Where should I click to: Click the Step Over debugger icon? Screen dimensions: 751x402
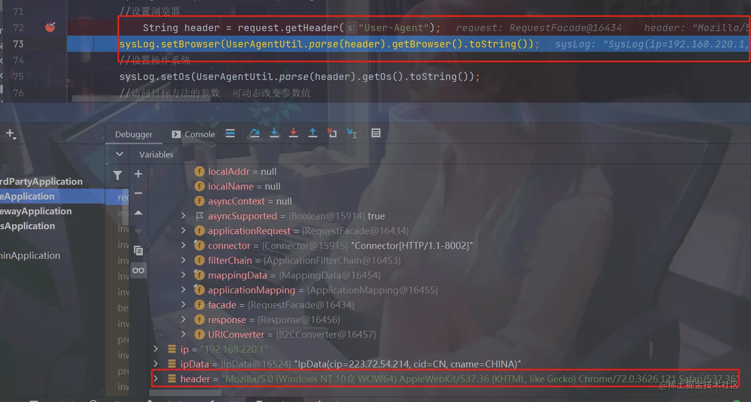click(x=255, y=133)
